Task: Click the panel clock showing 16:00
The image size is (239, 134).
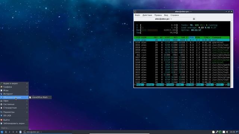Action: (x=232, y=132)
